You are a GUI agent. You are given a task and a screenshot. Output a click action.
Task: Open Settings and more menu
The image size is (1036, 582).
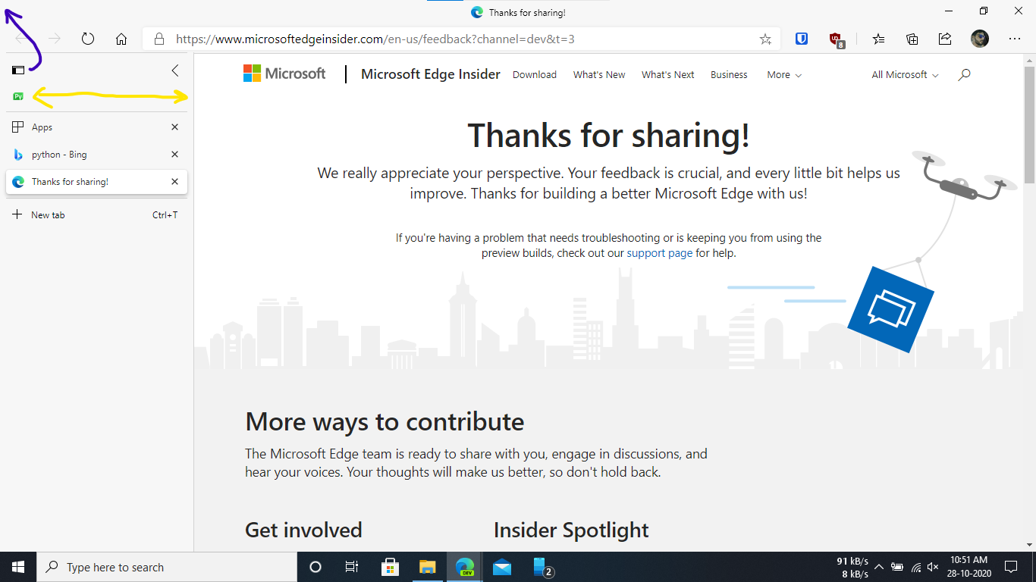coord(1015,39)
